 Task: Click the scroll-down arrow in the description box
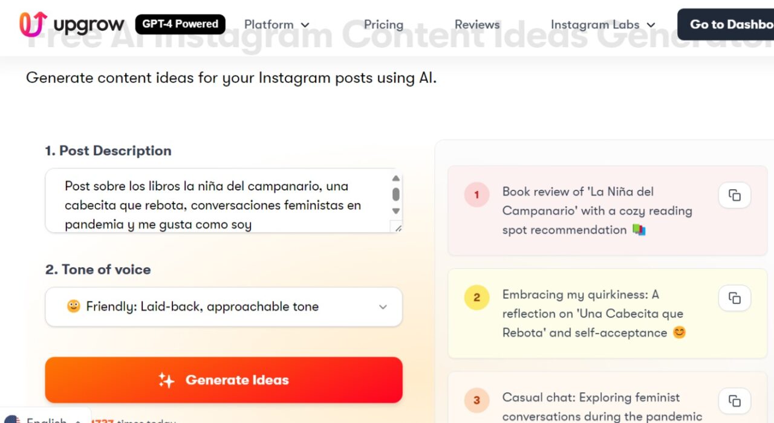click(x=396, y=211)
